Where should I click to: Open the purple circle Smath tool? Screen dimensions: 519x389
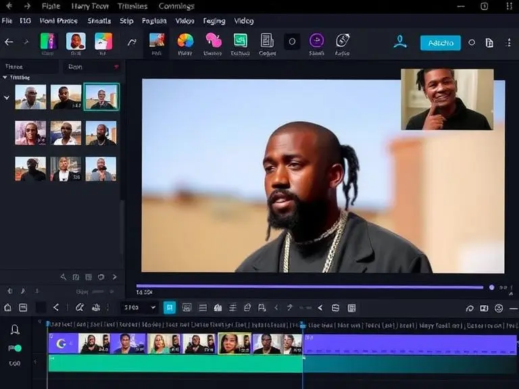click(x=316, y=41)
